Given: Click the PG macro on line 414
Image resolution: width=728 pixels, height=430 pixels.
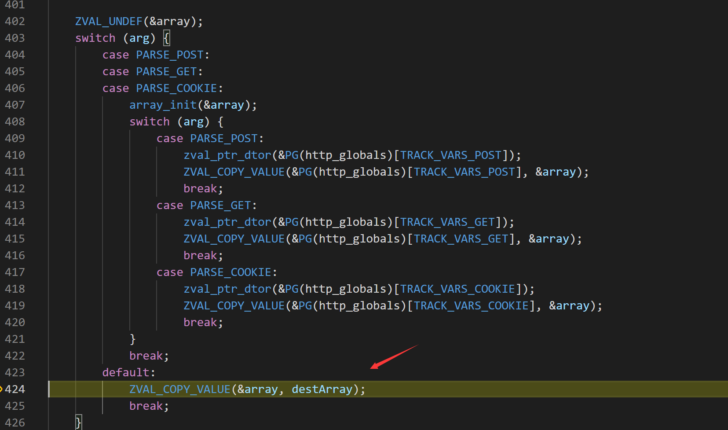Looking at the screenshot, I should (x=292, y=222).
